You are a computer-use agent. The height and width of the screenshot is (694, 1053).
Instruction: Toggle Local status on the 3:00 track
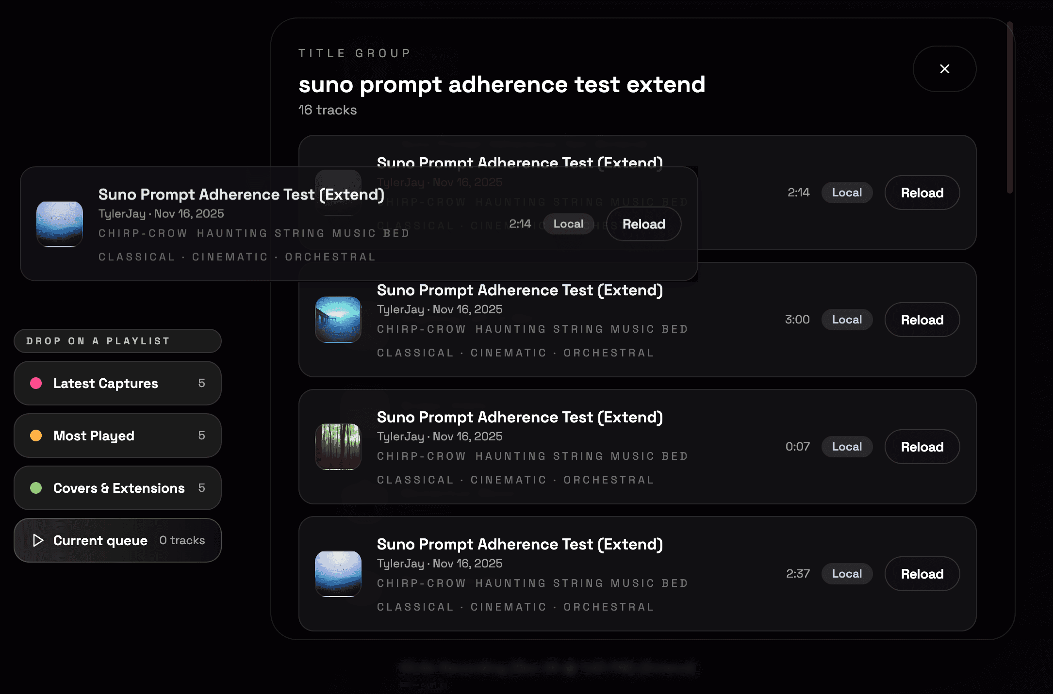coord(846,320)
